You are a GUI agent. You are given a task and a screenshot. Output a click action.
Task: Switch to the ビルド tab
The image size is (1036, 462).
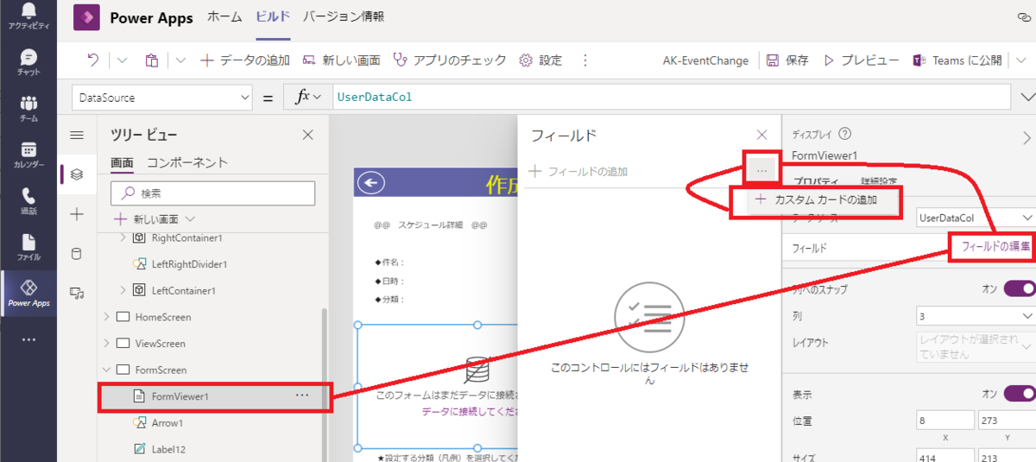275,17
